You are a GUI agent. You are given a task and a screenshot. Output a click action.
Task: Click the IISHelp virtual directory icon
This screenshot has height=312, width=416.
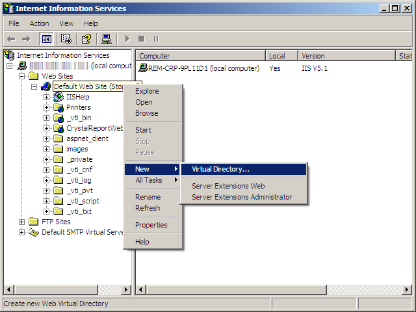point(58,97)
